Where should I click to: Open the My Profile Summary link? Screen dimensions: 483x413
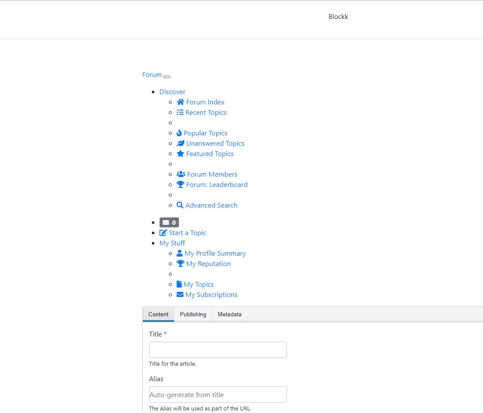(x=215, y=254)
